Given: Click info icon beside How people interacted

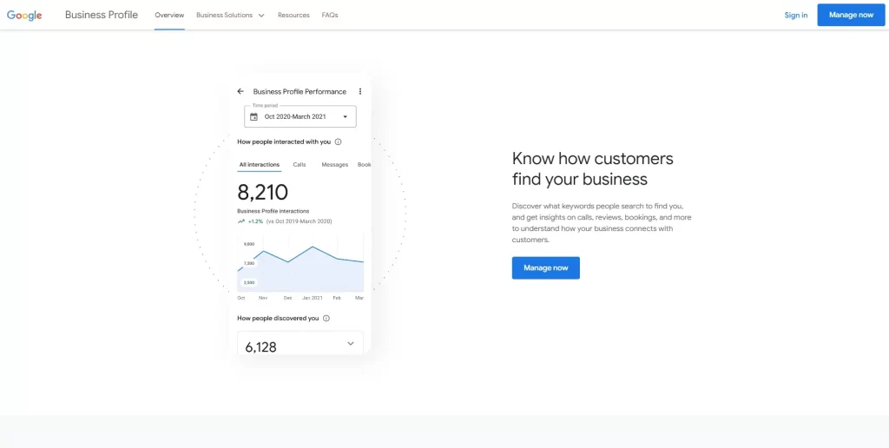Looking at the screenshot, I should (x=338, y=142).
